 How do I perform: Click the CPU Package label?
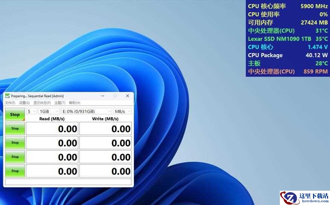click(x=265, y=55)
